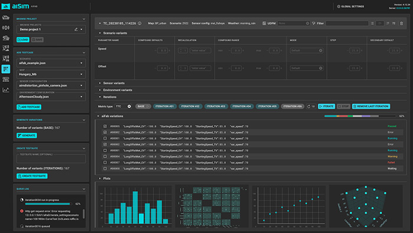Open Environment Configuration dropdown AfternoonCloudy.json
Viewport: 413px width, 233px height.
pyautogui.click(x=51, y=97)
